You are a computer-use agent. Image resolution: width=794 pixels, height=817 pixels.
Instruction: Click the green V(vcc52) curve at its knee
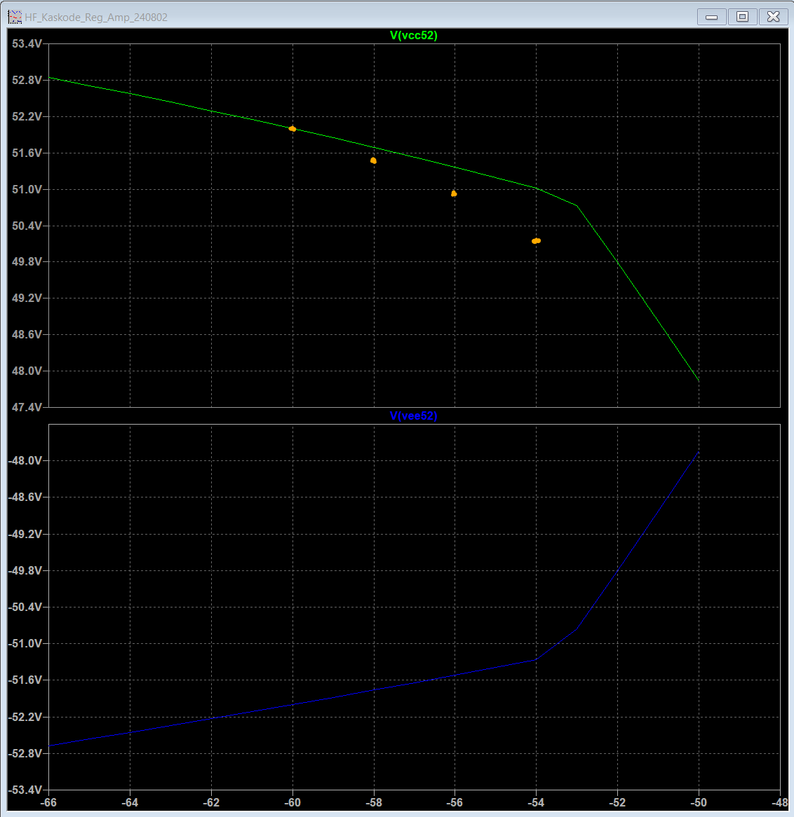coord(577,206)
